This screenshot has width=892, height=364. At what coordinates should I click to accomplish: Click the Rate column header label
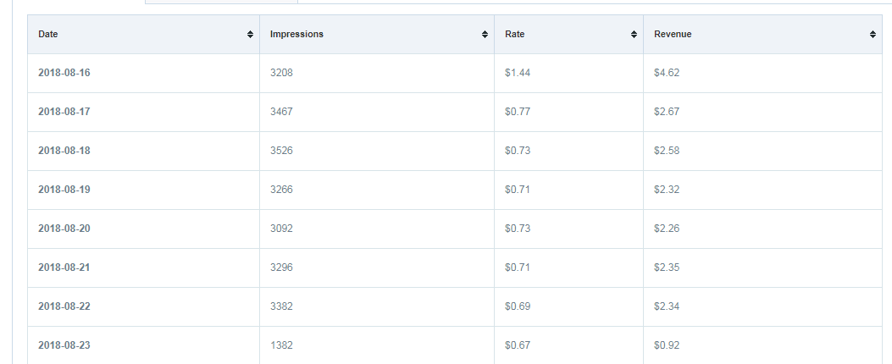click(515, 35)
